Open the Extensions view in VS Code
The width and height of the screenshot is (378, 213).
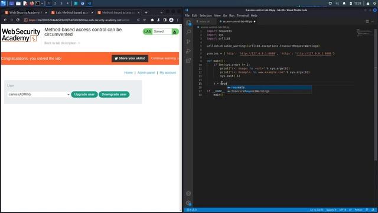coord(188,60)
